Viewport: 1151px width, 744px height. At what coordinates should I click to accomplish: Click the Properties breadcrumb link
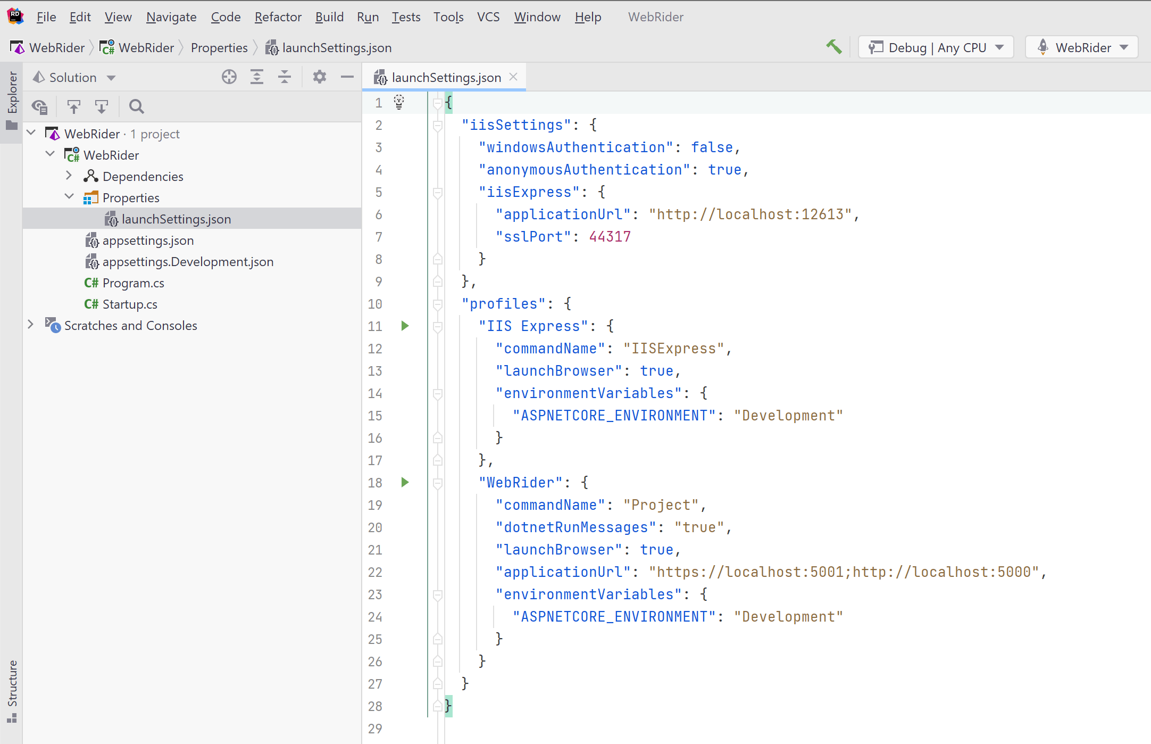coord(219,47)
